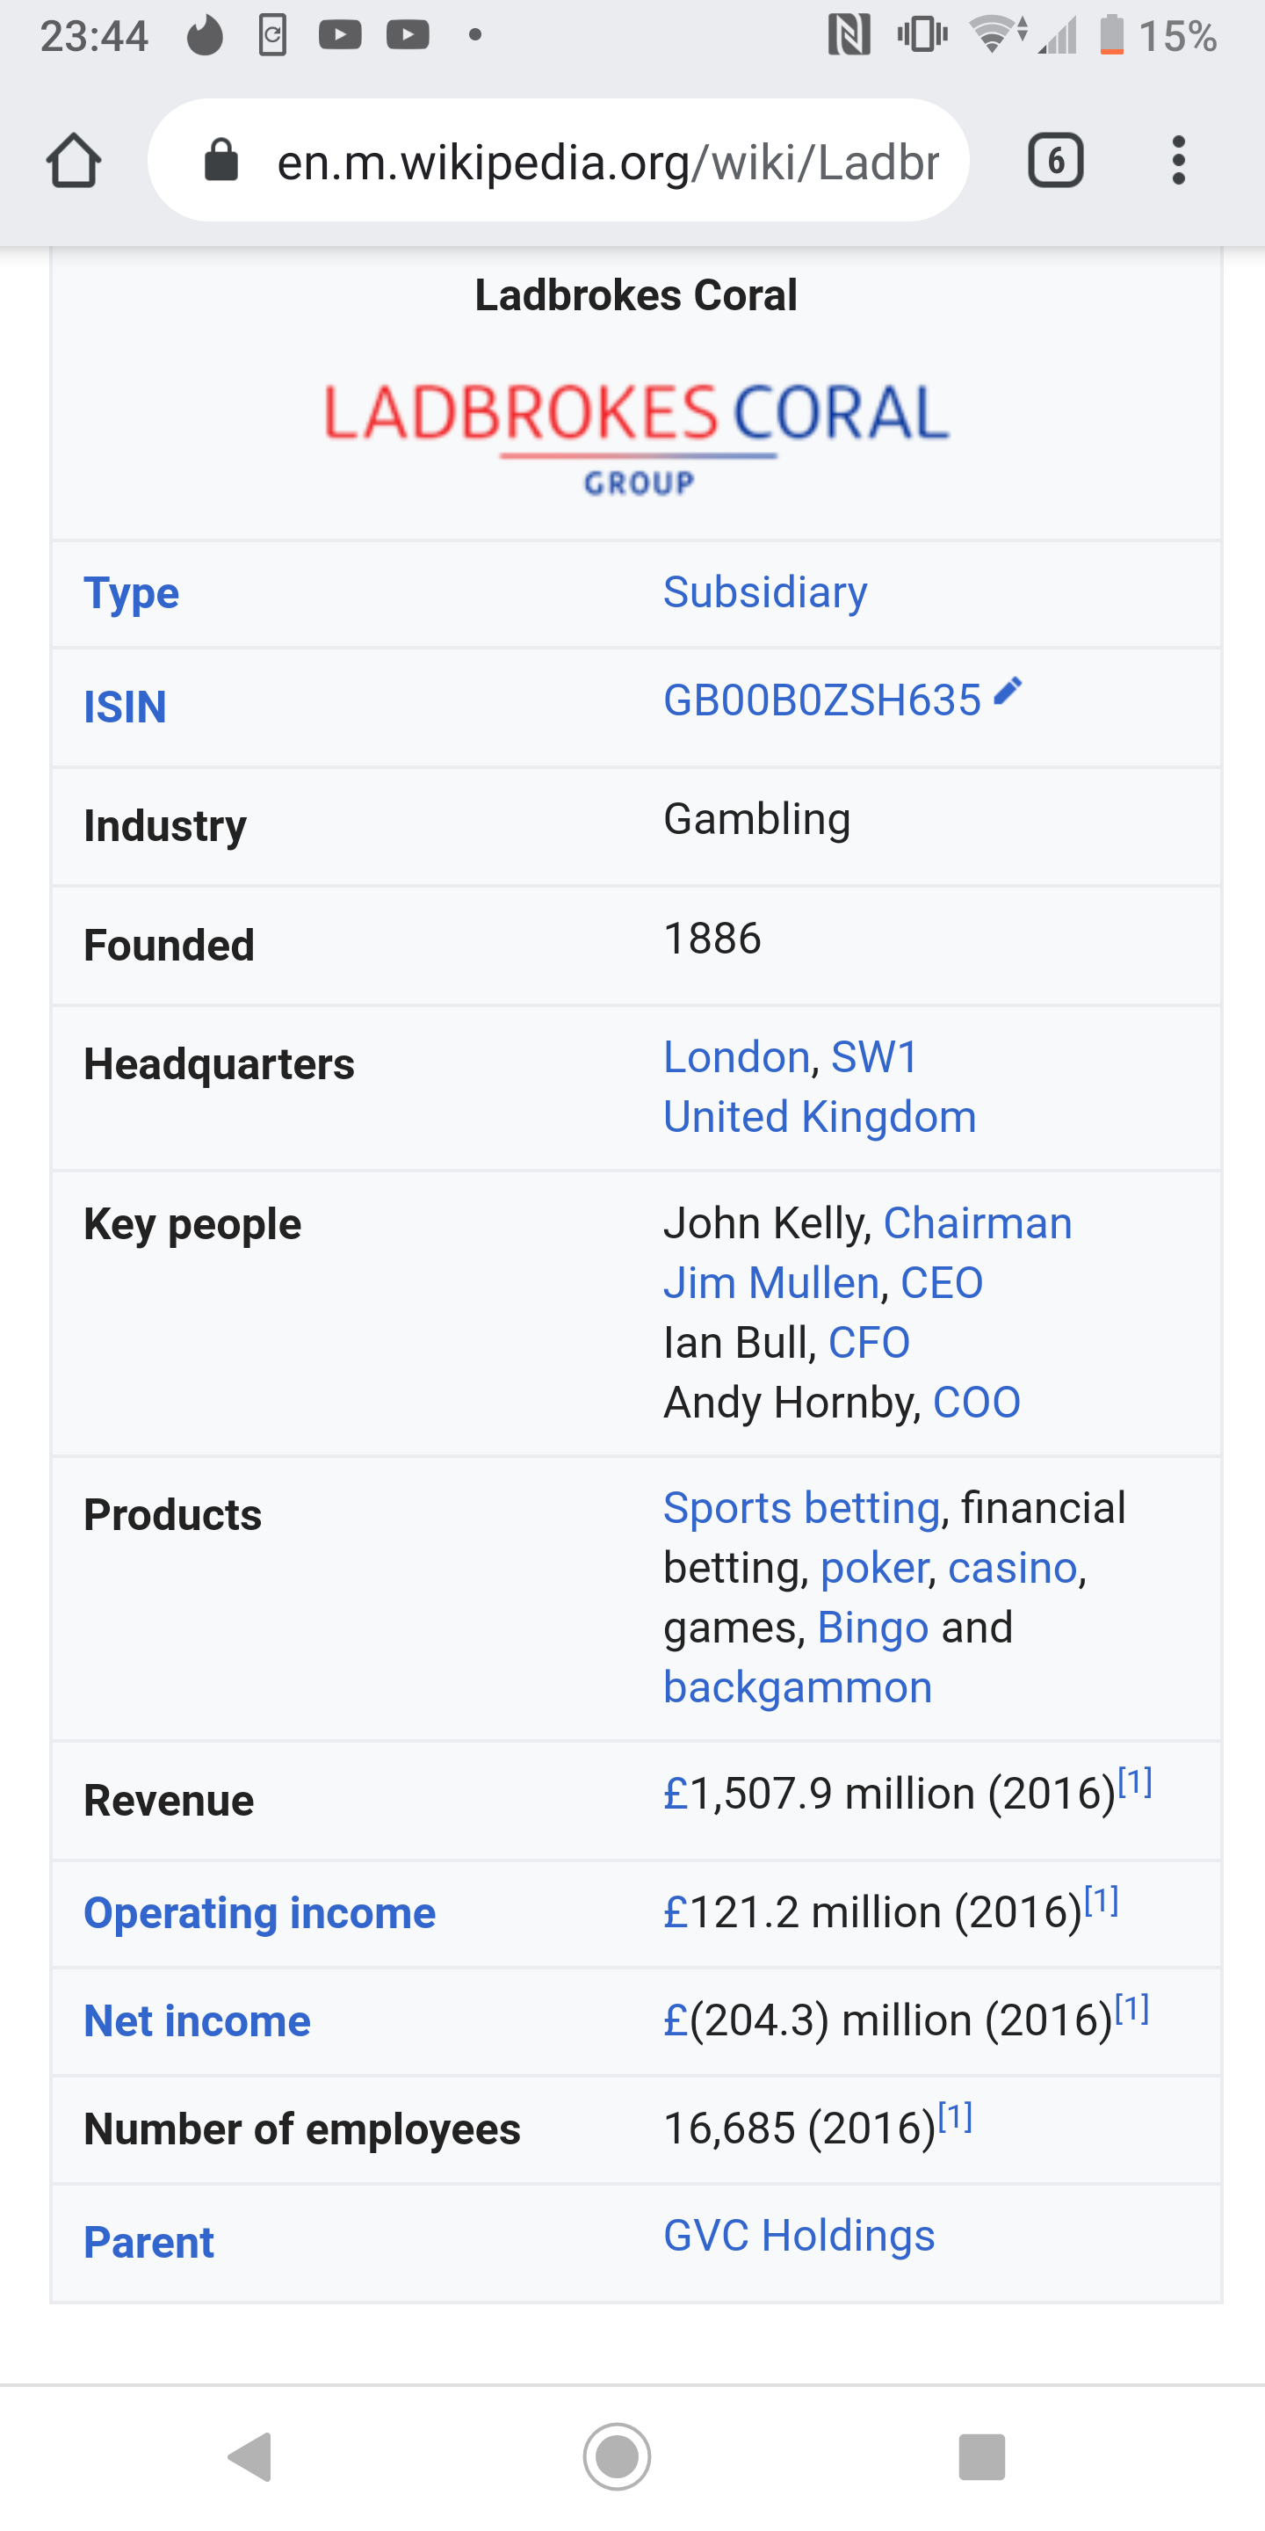Image resolution: width=1265 pixels, height=2531 pixels.
Task: Click the pencil edit icon beside ISIN
Action: click(x=1008, y=691)
